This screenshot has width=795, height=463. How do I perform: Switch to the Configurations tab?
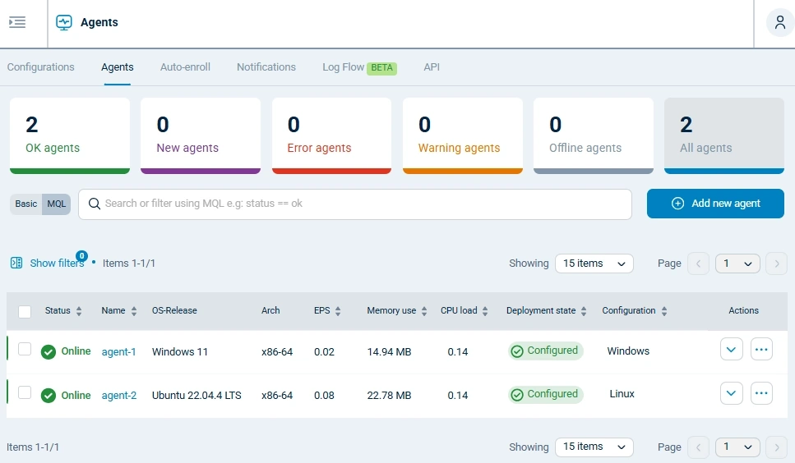click(x=41, y=67)
